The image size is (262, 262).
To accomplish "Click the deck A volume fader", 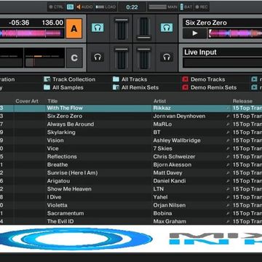I will tap(122, 28).
